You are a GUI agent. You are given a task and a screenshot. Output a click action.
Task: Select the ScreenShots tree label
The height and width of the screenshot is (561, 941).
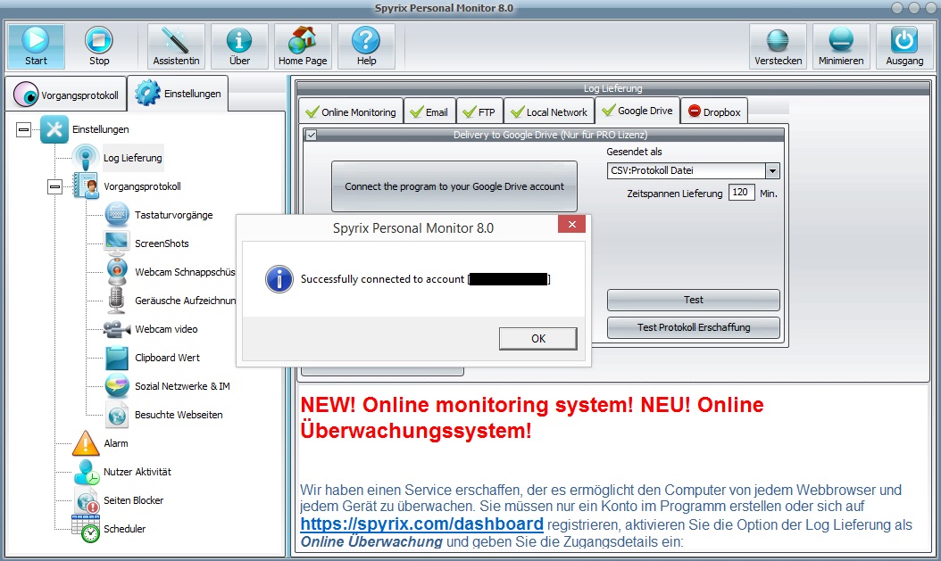click(x=162, y=243)
